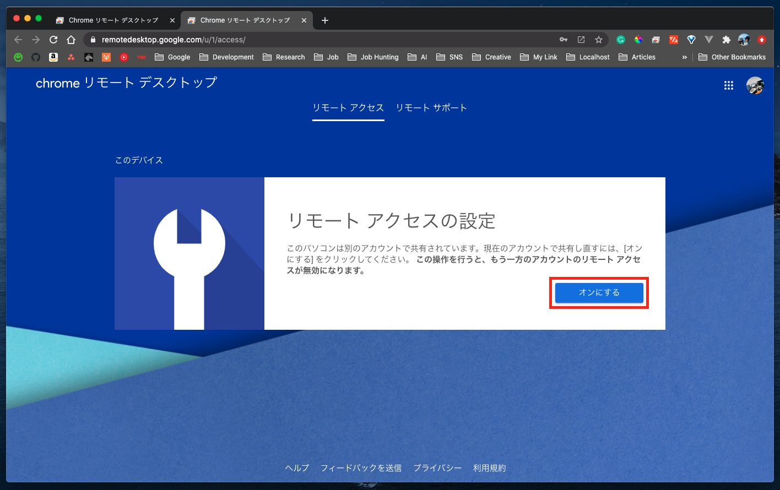This screenshot has height=490, width=780.
Task: Open the stacked windows extension icon
Action: [656, 40]
